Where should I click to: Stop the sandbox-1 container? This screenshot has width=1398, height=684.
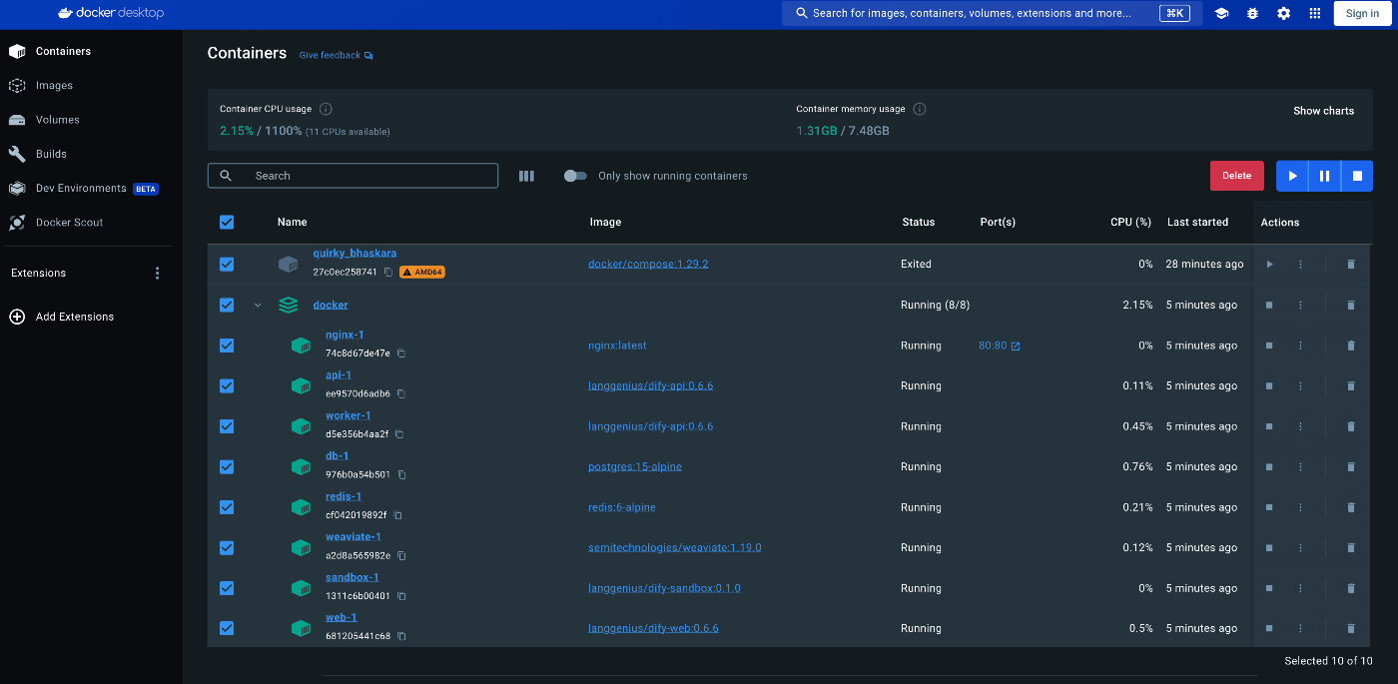pos(1269,588)
